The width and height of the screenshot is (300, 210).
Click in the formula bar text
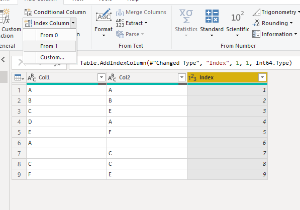186,63
